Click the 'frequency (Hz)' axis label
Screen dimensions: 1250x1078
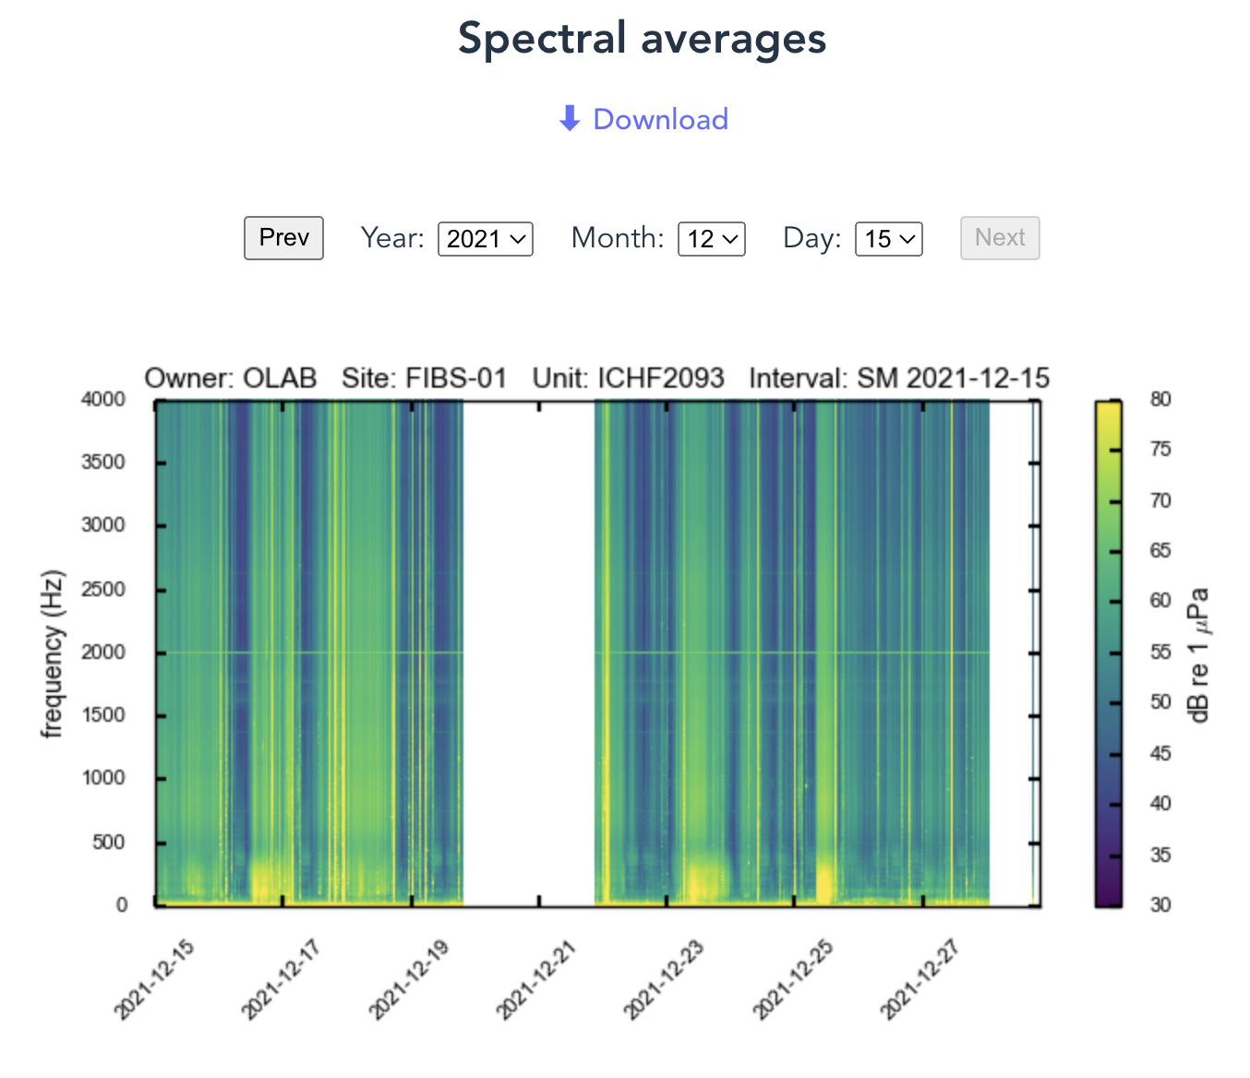coord(54,653)
